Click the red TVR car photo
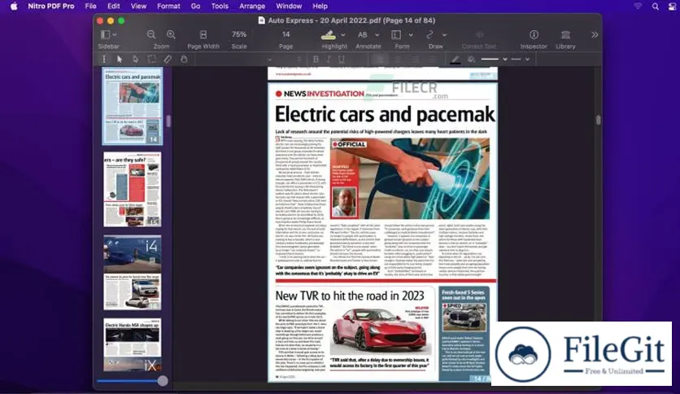The height and width of the screenshot is (394, 680). coord(381,331)
